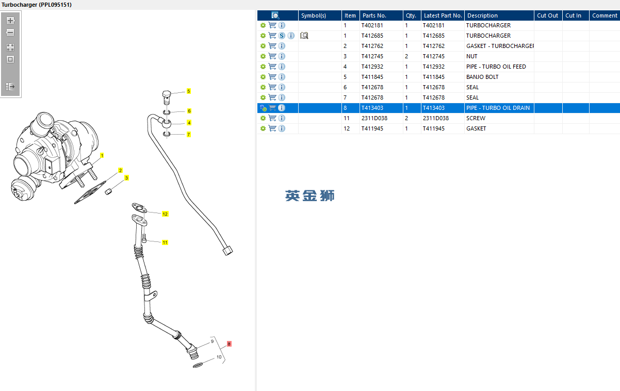Open the book symbol for T412685
This screenshot has width=620, height=391.
(x=304, y=36)
